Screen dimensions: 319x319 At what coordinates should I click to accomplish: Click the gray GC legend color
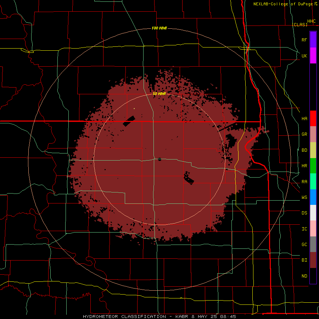[313, 244]
